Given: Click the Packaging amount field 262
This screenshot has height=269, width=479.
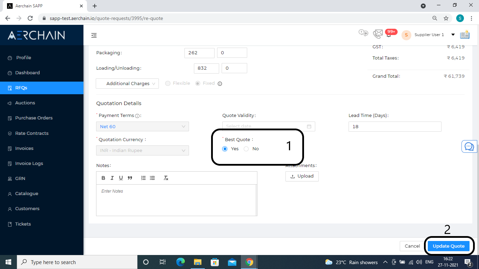Looking at the screenshot, I should [x=199, y=53].
